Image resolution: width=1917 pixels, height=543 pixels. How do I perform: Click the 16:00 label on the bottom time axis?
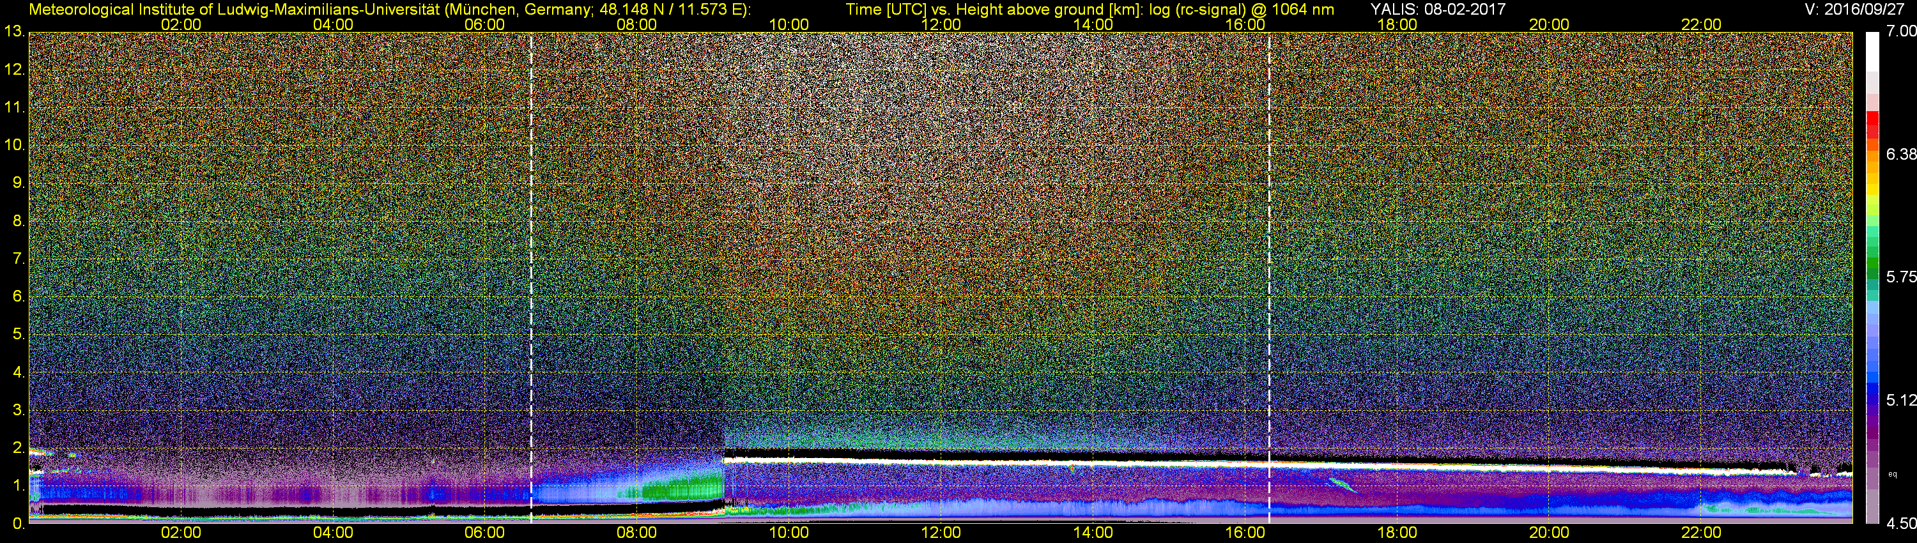[x=1245, y=533]
